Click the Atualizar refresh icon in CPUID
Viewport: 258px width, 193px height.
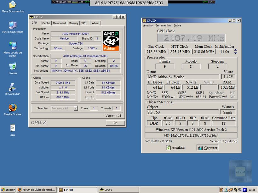click(x=168, y=148)
